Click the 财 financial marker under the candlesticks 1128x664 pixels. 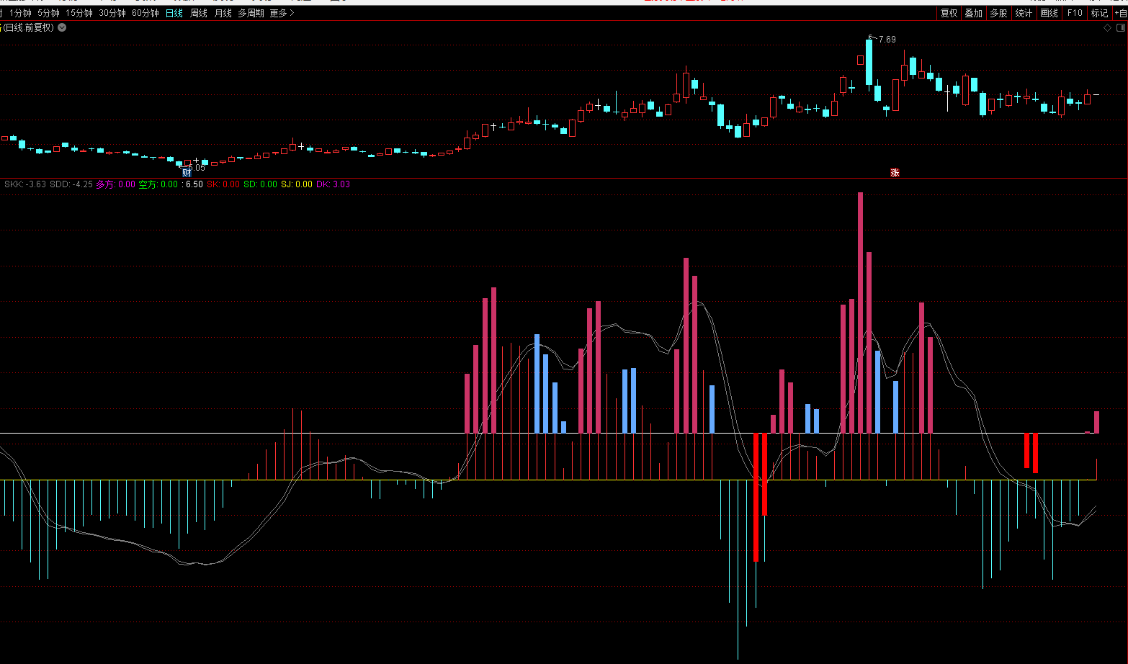[x=187, y=173]
